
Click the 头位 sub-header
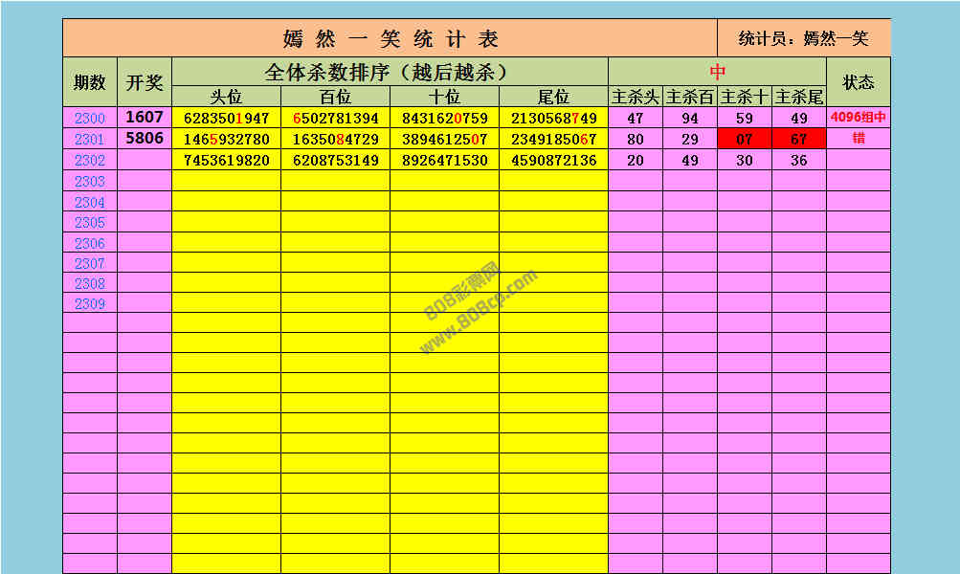tap(226, 97)
